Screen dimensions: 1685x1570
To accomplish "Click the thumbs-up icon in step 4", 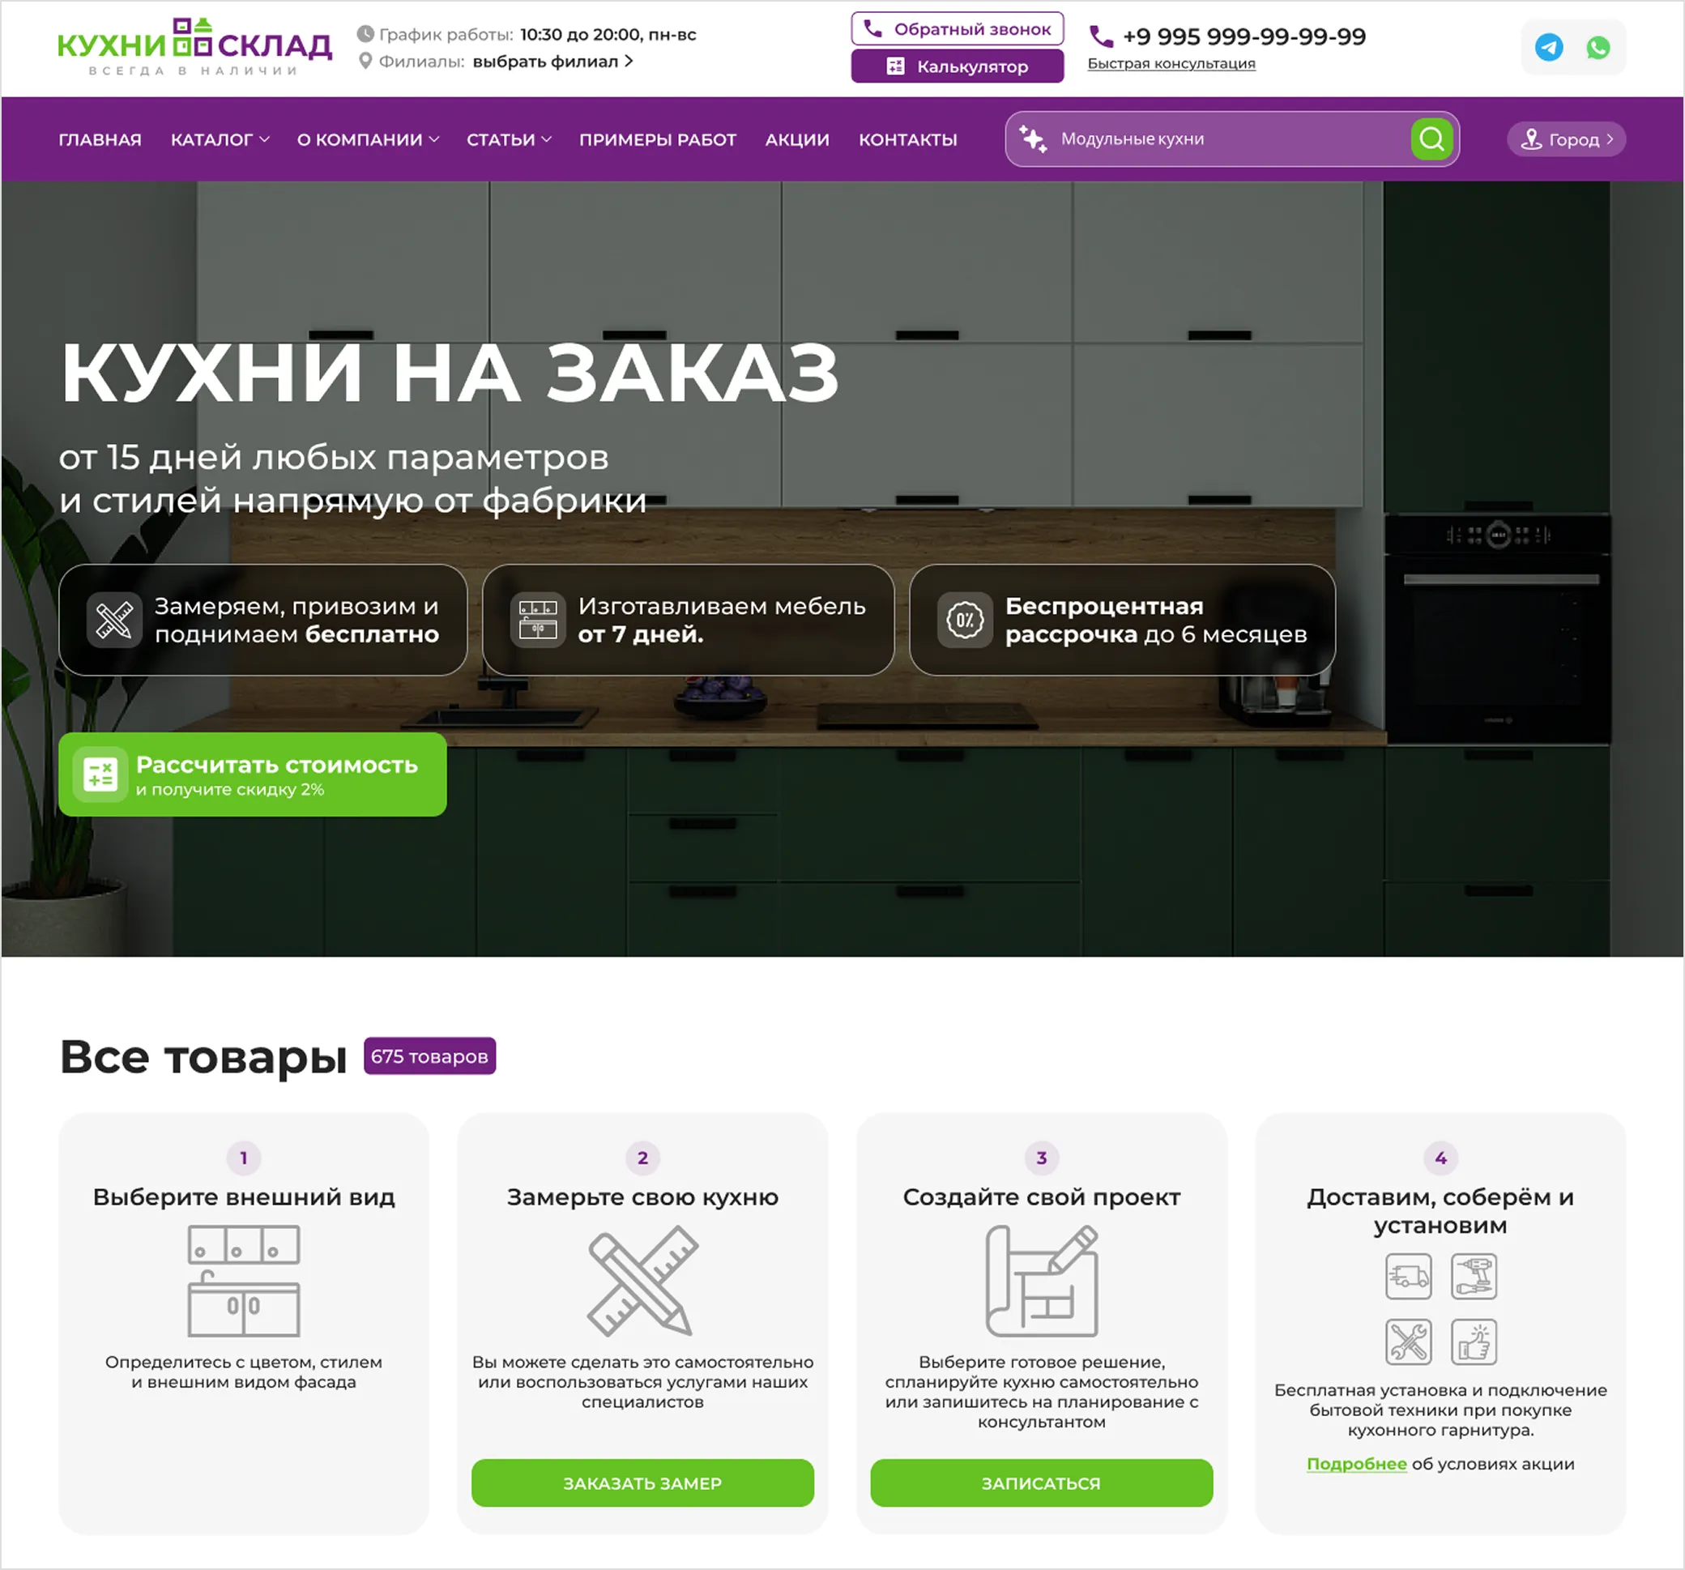I will pos(1474,1342).
